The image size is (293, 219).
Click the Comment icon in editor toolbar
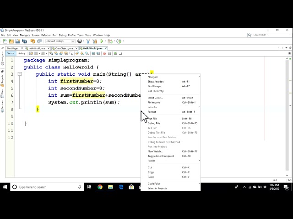[x=115, y=54]
